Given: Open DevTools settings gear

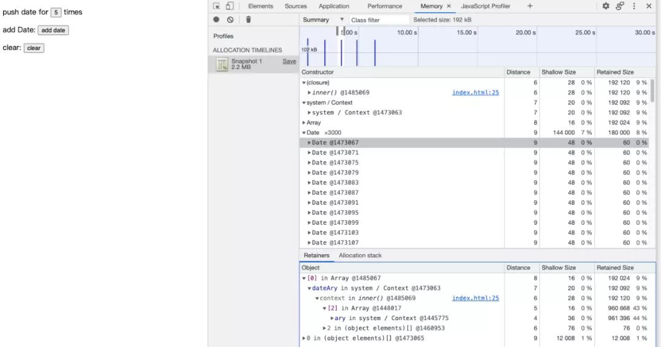Looking at the screenshot, I should tap(606, 6).
